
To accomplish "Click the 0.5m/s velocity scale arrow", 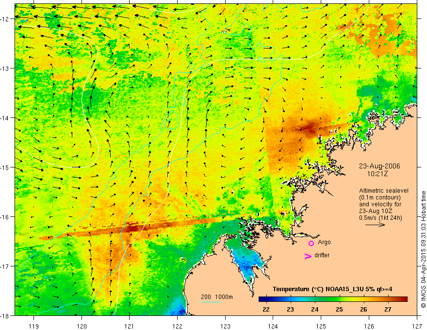I will 375,225.
